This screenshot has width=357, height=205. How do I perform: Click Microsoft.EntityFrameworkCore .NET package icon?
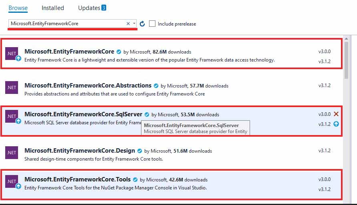click(12, 53)
